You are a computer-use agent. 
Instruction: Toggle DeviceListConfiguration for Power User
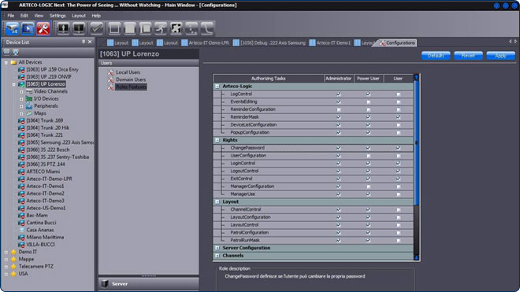point(368,125)
